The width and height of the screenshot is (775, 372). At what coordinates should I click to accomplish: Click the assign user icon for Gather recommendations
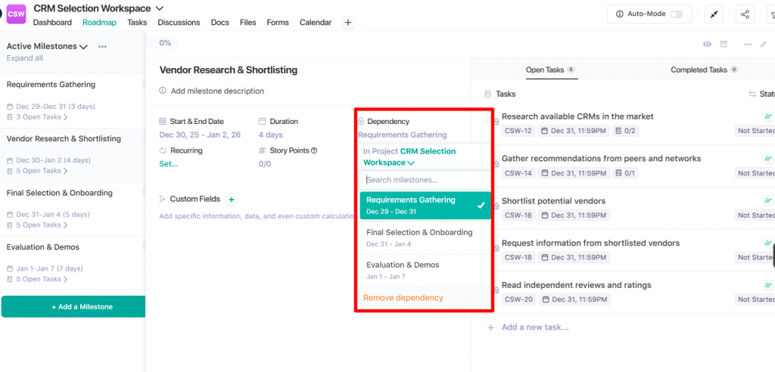[x=767, y=159]
